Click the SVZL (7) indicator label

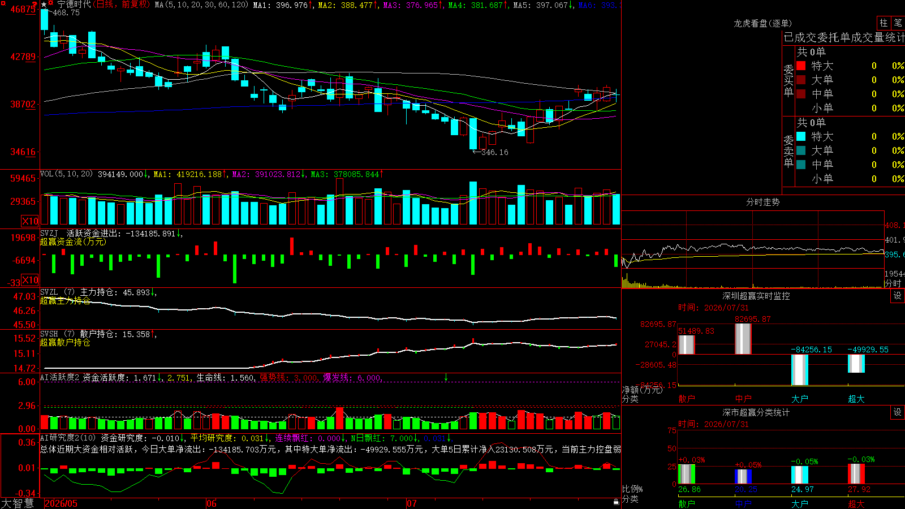(58, 292)
